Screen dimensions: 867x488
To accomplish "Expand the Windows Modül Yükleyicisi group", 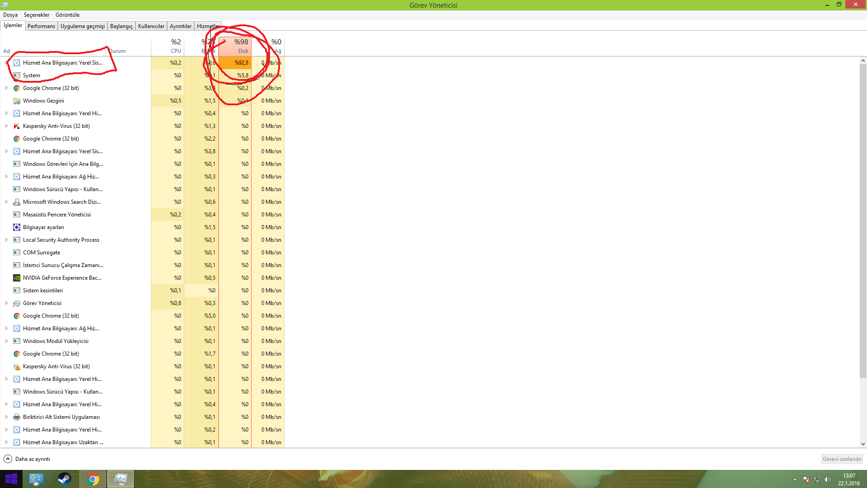I will 6,341.
